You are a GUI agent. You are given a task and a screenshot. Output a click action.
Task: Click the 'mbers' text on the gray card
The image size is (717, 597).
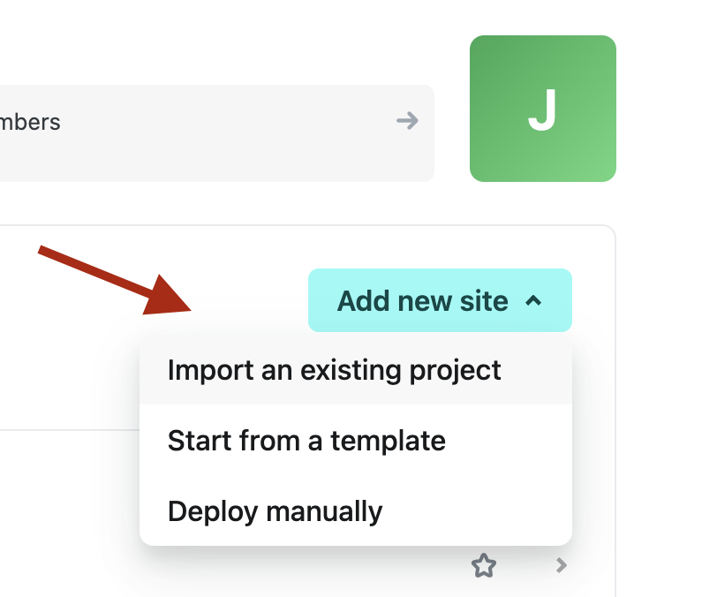tap(30, 122)
